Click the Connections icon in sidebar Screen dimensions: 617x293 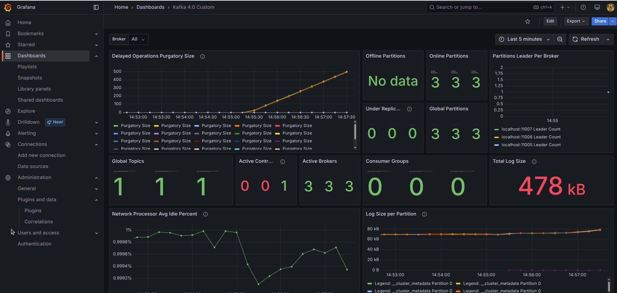coord(8,144)
